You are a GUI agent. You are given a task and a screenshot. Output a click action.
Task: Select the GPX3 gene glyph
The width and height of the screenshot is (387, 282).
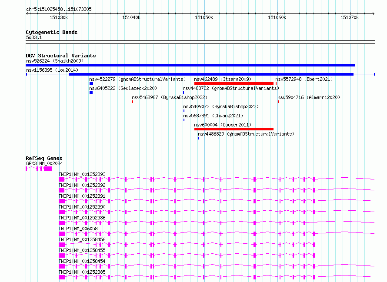39,169
